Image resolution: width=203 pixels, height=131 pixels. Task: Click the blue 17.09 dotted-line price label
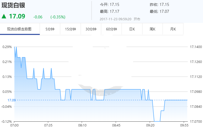pyautogui.click(x=12, y=100)
